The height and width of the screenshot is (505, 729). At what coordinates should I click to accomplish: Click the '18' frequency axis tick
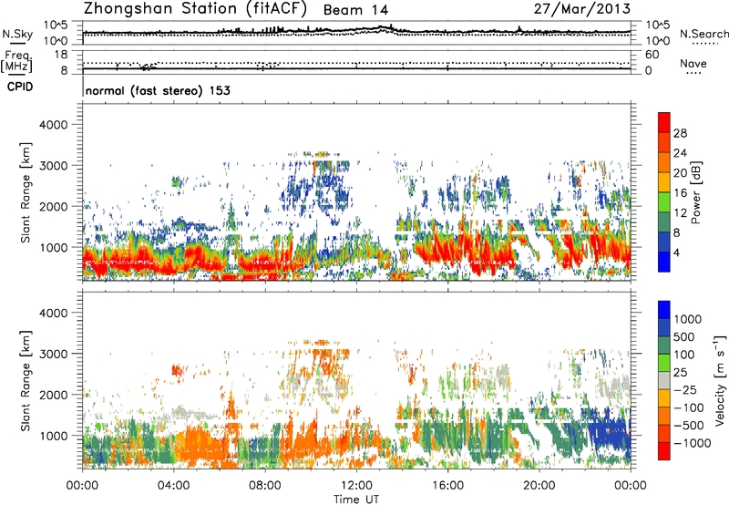tap(61, 54)
